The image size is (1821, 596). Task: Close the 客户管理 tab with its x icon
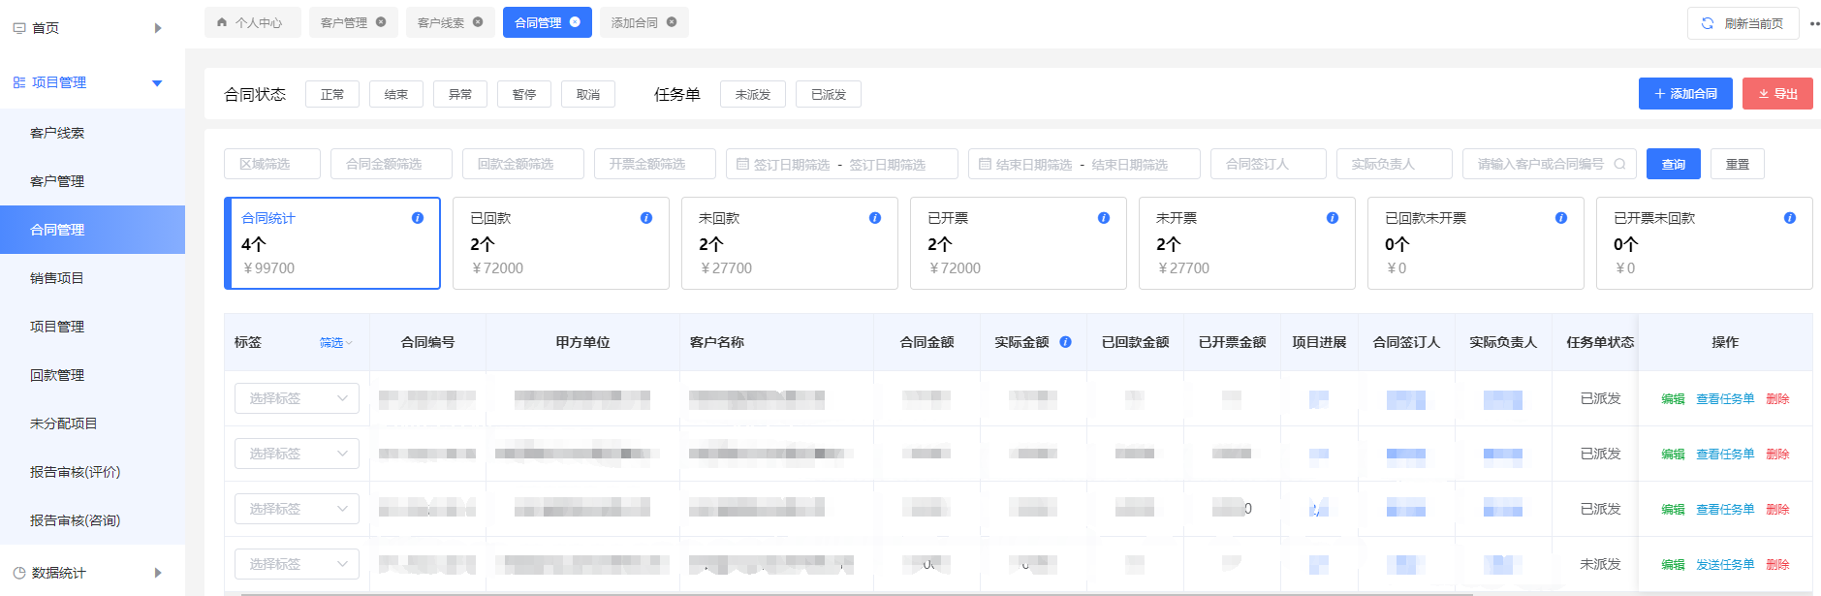click(x=381, y=22)
